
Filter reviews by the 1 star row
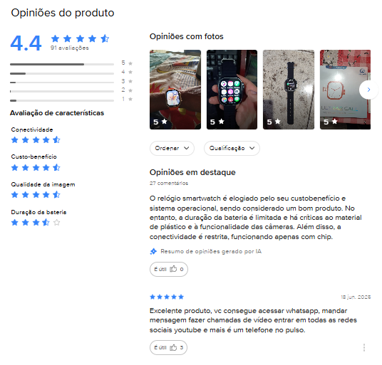pyautogui.click(x=71, y=100)
